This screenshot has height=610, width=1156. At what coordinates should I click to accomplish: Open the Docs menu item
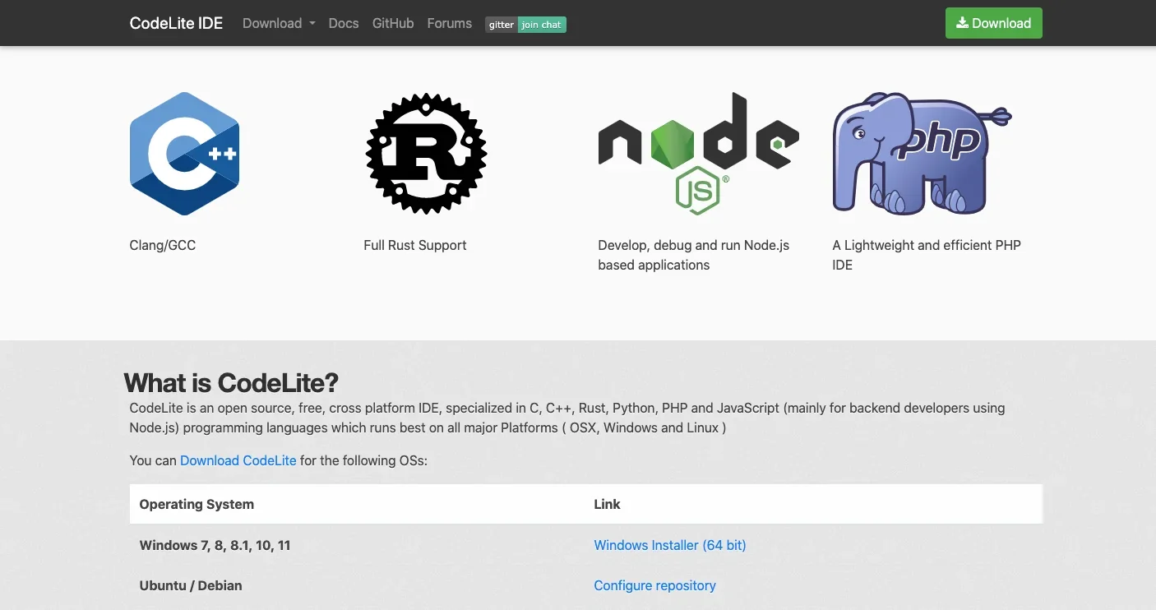pos(343,23)
